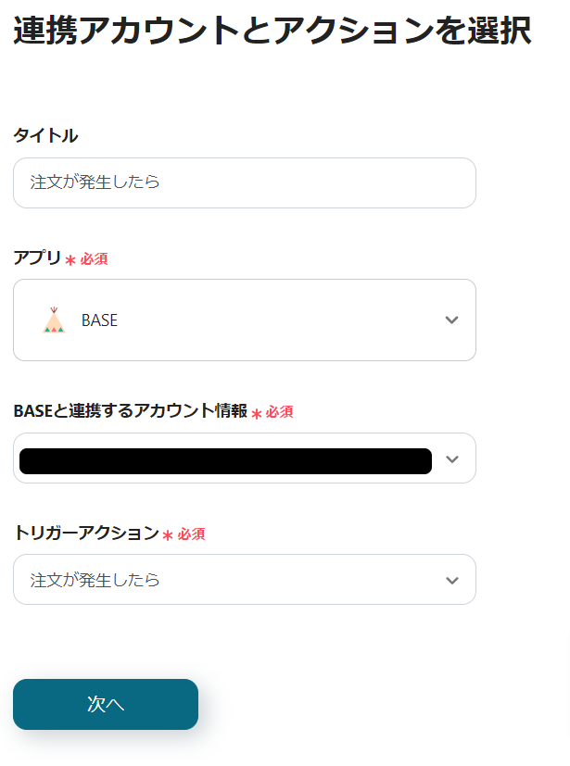Click the red asterisk next to アプリ

coord(70,261)
